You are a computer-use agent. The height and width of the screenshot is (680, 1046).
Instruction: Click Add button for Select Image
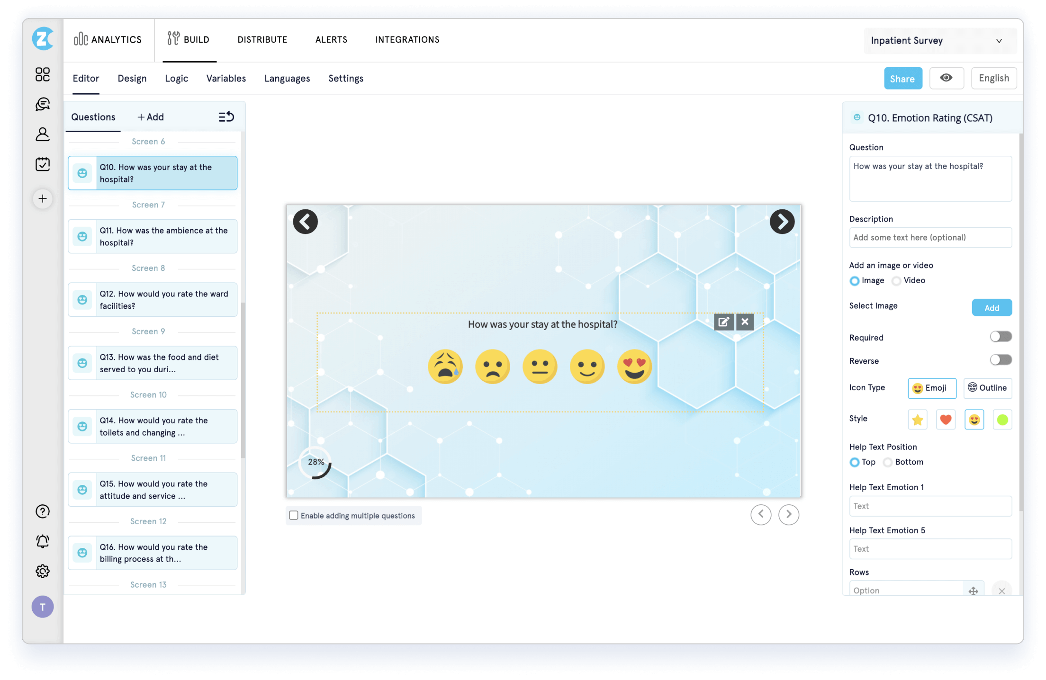point(992,308)
